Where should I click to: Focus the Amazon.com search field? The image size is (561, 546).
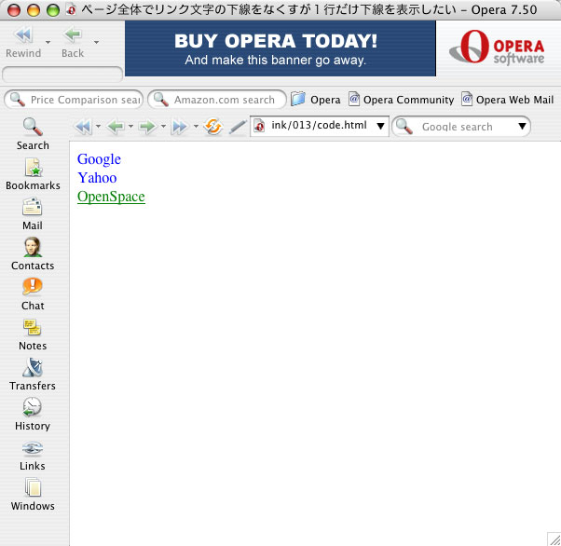[217, 100]
